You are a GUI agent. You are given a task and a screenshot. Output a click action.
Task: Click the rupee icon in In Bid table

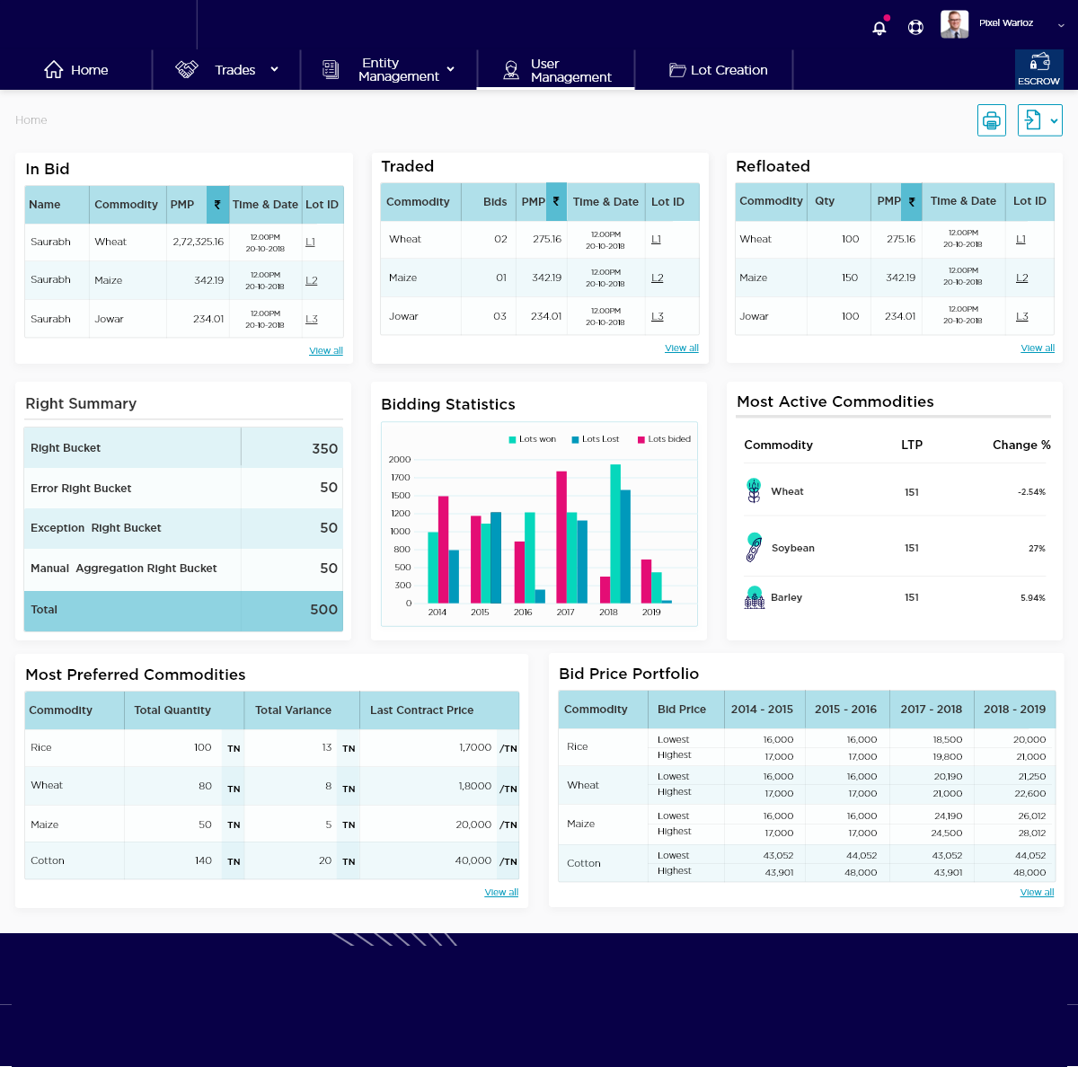tap(217, 205)
